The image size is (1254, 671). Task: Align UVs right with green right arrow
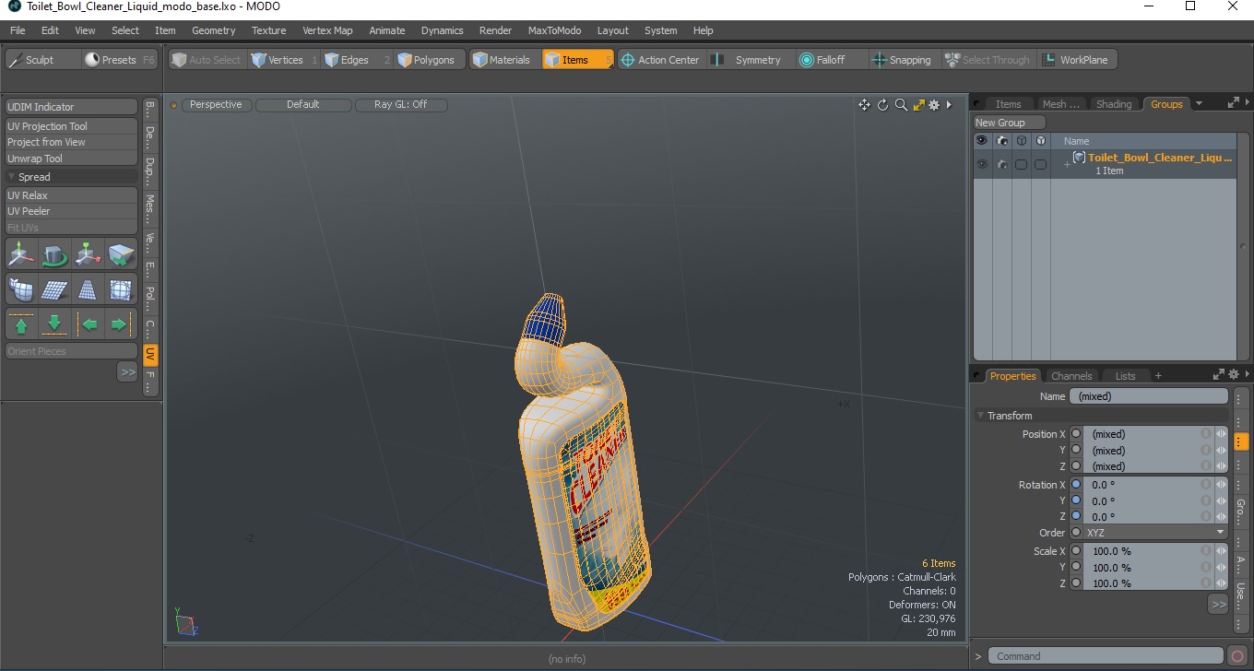coord(121,324)
